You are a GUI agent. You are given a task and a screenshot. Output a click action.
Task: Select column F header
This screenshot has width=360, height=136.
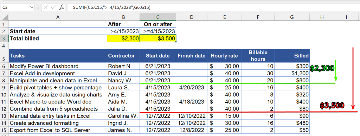(x=258, y=17)
